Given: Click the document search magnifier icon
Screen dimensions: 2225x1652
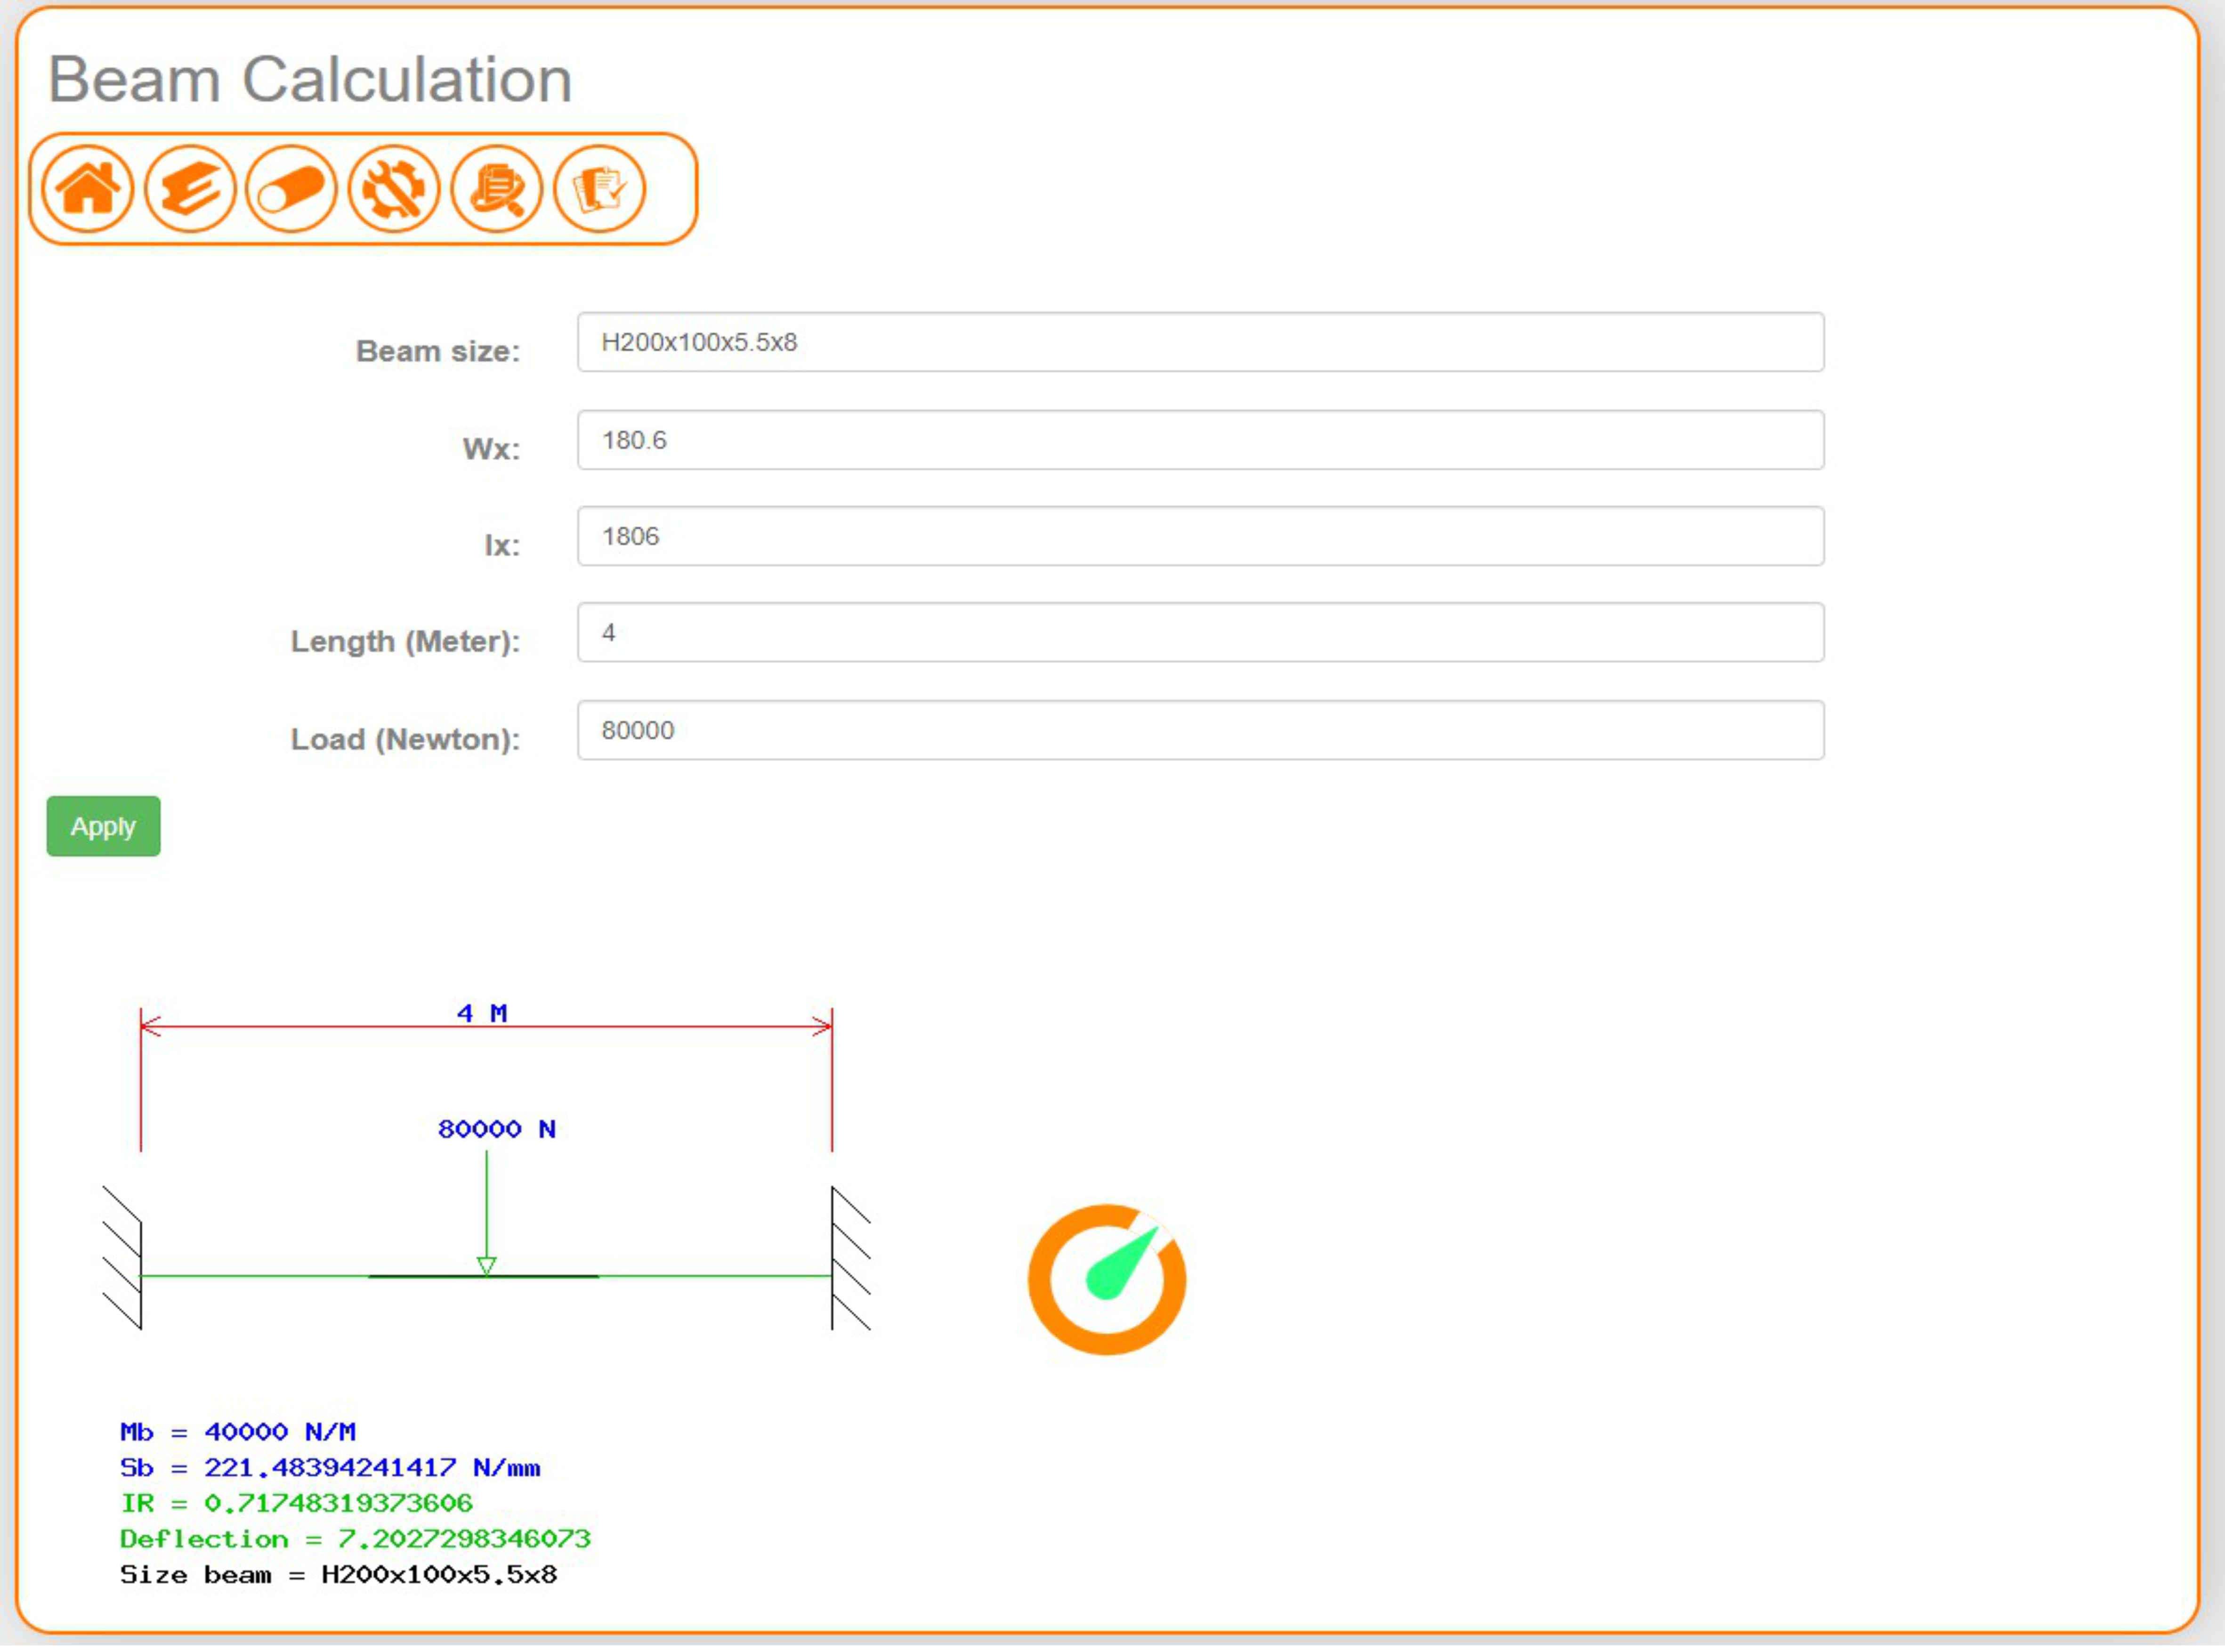Looking at the screenshot, I should [x=497, y=189].
